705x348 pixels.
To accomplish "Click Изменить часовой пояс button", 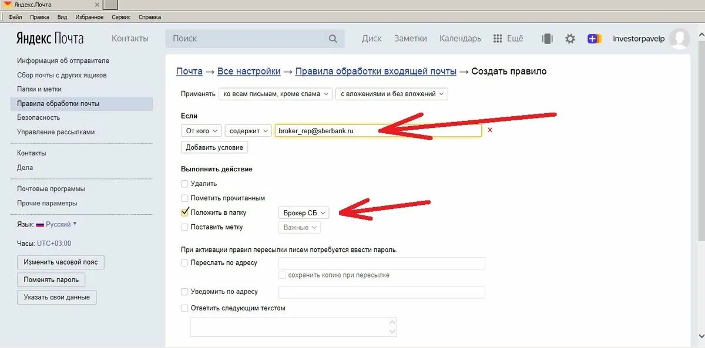I will pos(61,262).
